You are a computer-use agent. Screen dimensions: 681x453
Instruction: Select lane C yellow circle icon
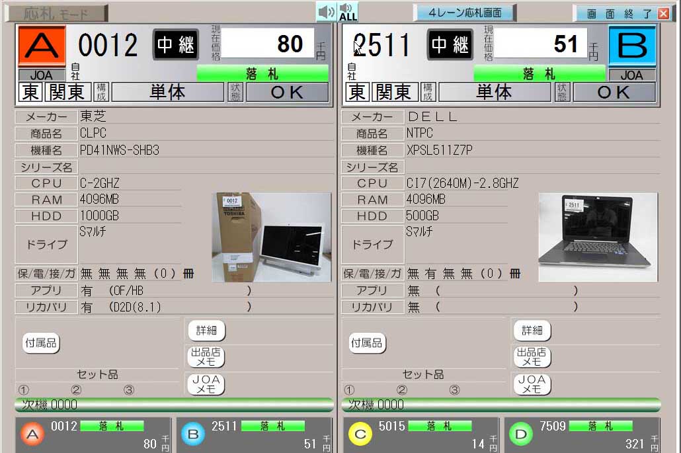pos(360,434)
